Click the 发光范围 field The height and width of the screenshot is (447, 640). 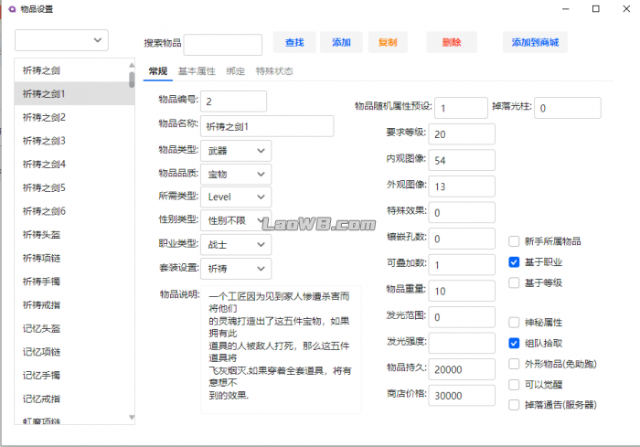462,317
